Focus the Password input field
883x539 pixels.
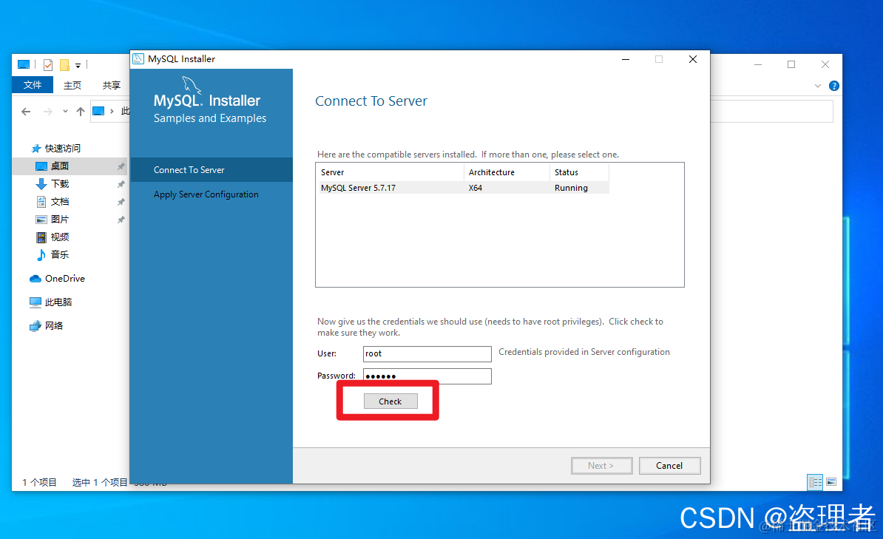(x=427, y=376)
